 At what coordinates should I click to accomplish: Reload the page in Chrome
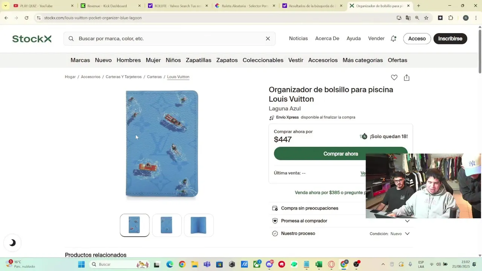pyautogui.click(x=26, y=18)
